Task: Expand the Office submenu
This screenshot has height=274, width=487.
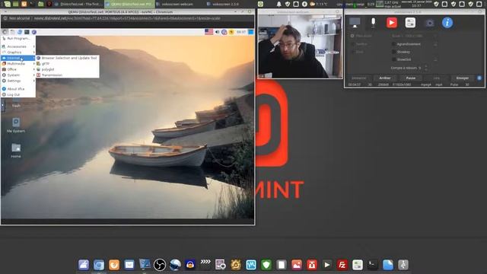Action: tap(18, 69)
